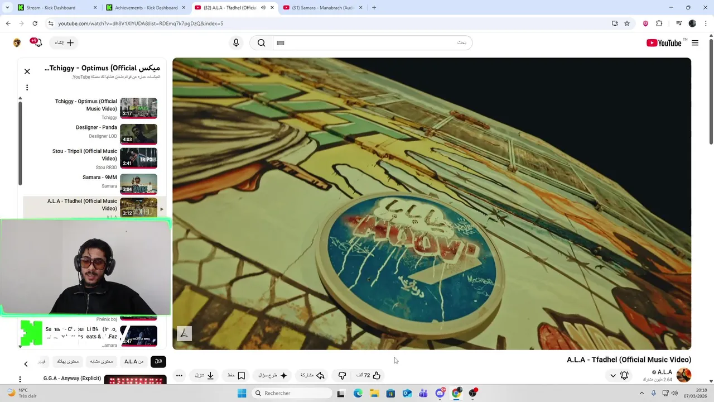Toggle subscription notification bell dropdown
The width and height of the screenshot is (714, 402).
pos(619,376)
